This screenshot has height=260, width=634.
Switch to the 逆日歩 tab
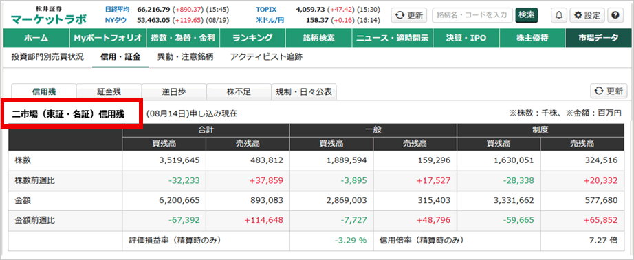pos(174,91)
